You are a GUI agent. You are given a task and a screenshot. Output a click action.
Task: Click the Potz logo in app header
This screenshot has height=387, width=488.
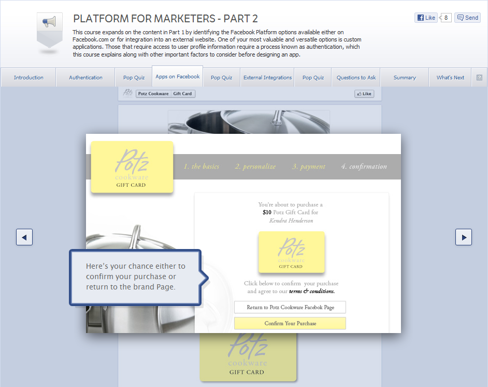tap(128, 93)
